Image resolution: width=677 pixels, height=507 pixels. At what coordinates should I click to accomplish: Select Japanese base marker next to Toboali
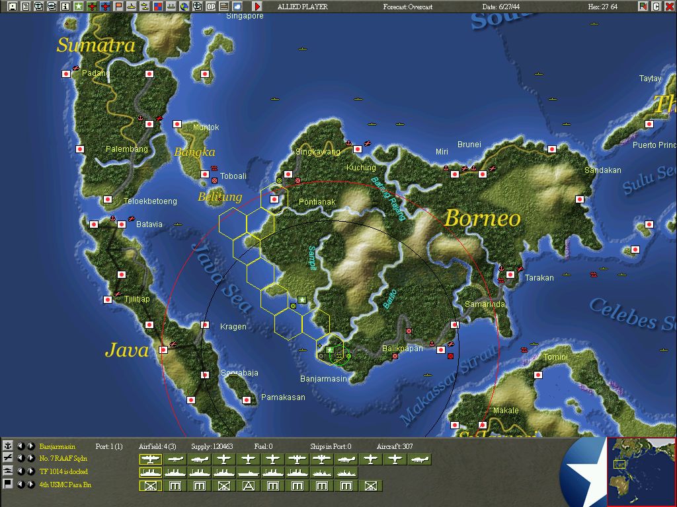(205, 174)
